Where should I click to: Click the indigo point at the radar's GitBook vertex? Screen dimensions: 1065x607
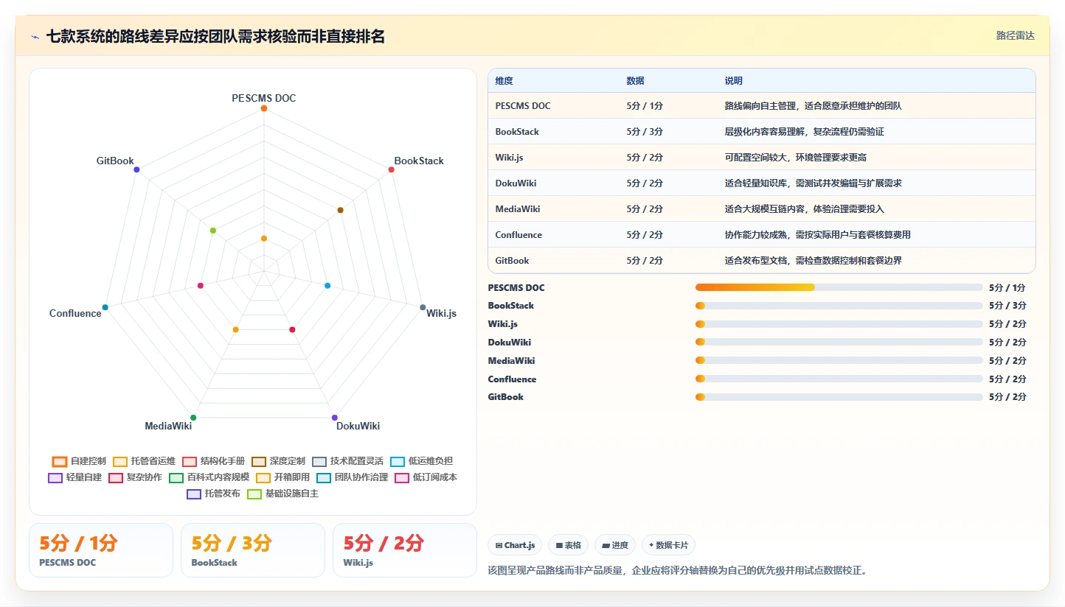click(x=136, y=169)
